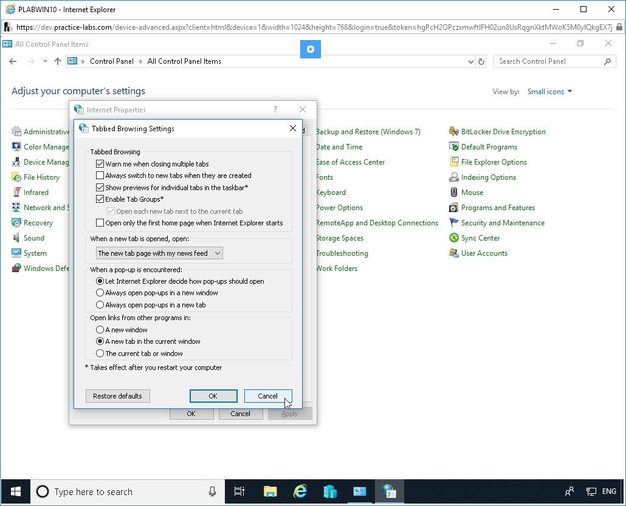
Task: Open the Power Options link
Action: tap(340, 208)
